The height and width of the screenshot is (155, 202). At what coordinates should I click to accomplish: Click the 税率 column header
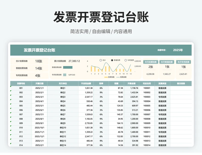click(x=101, y=84)
